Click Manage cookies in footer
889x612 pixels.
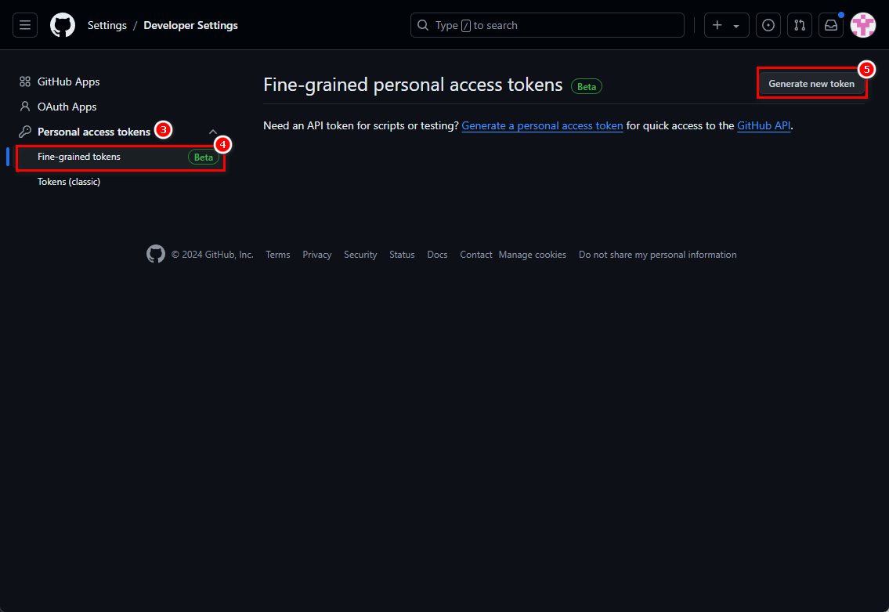tap(533, 255)
